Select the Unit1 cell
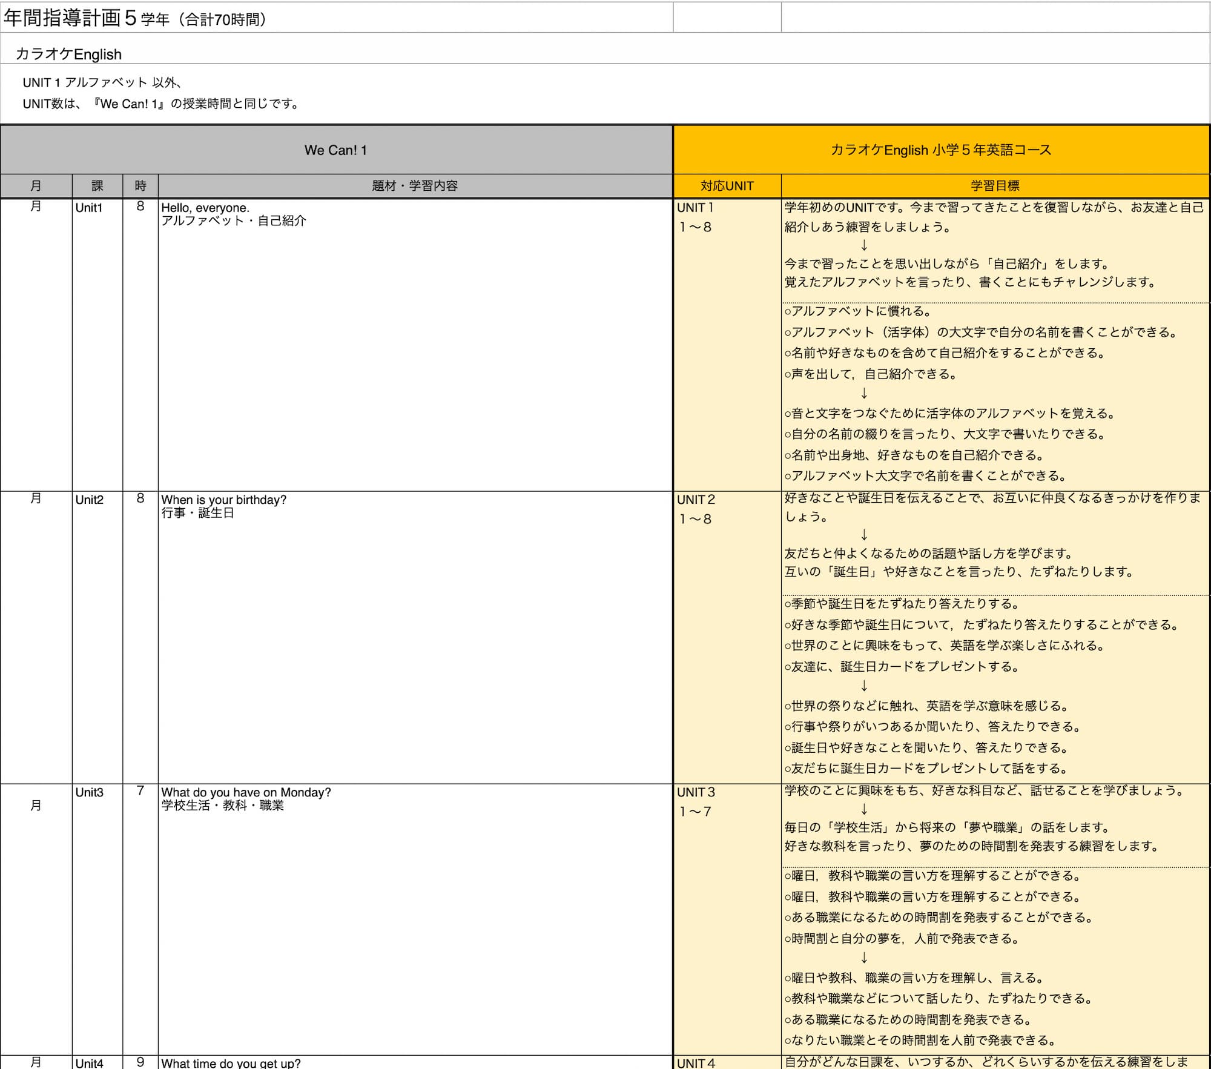This screenshot has height=1069, width=1211. pyautogui.click(x=97, y=345)
